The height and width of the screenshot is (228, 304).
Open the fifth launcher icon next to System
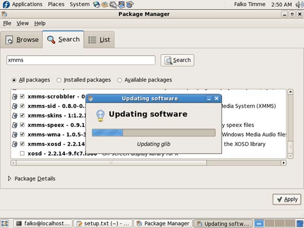point(130,4)
